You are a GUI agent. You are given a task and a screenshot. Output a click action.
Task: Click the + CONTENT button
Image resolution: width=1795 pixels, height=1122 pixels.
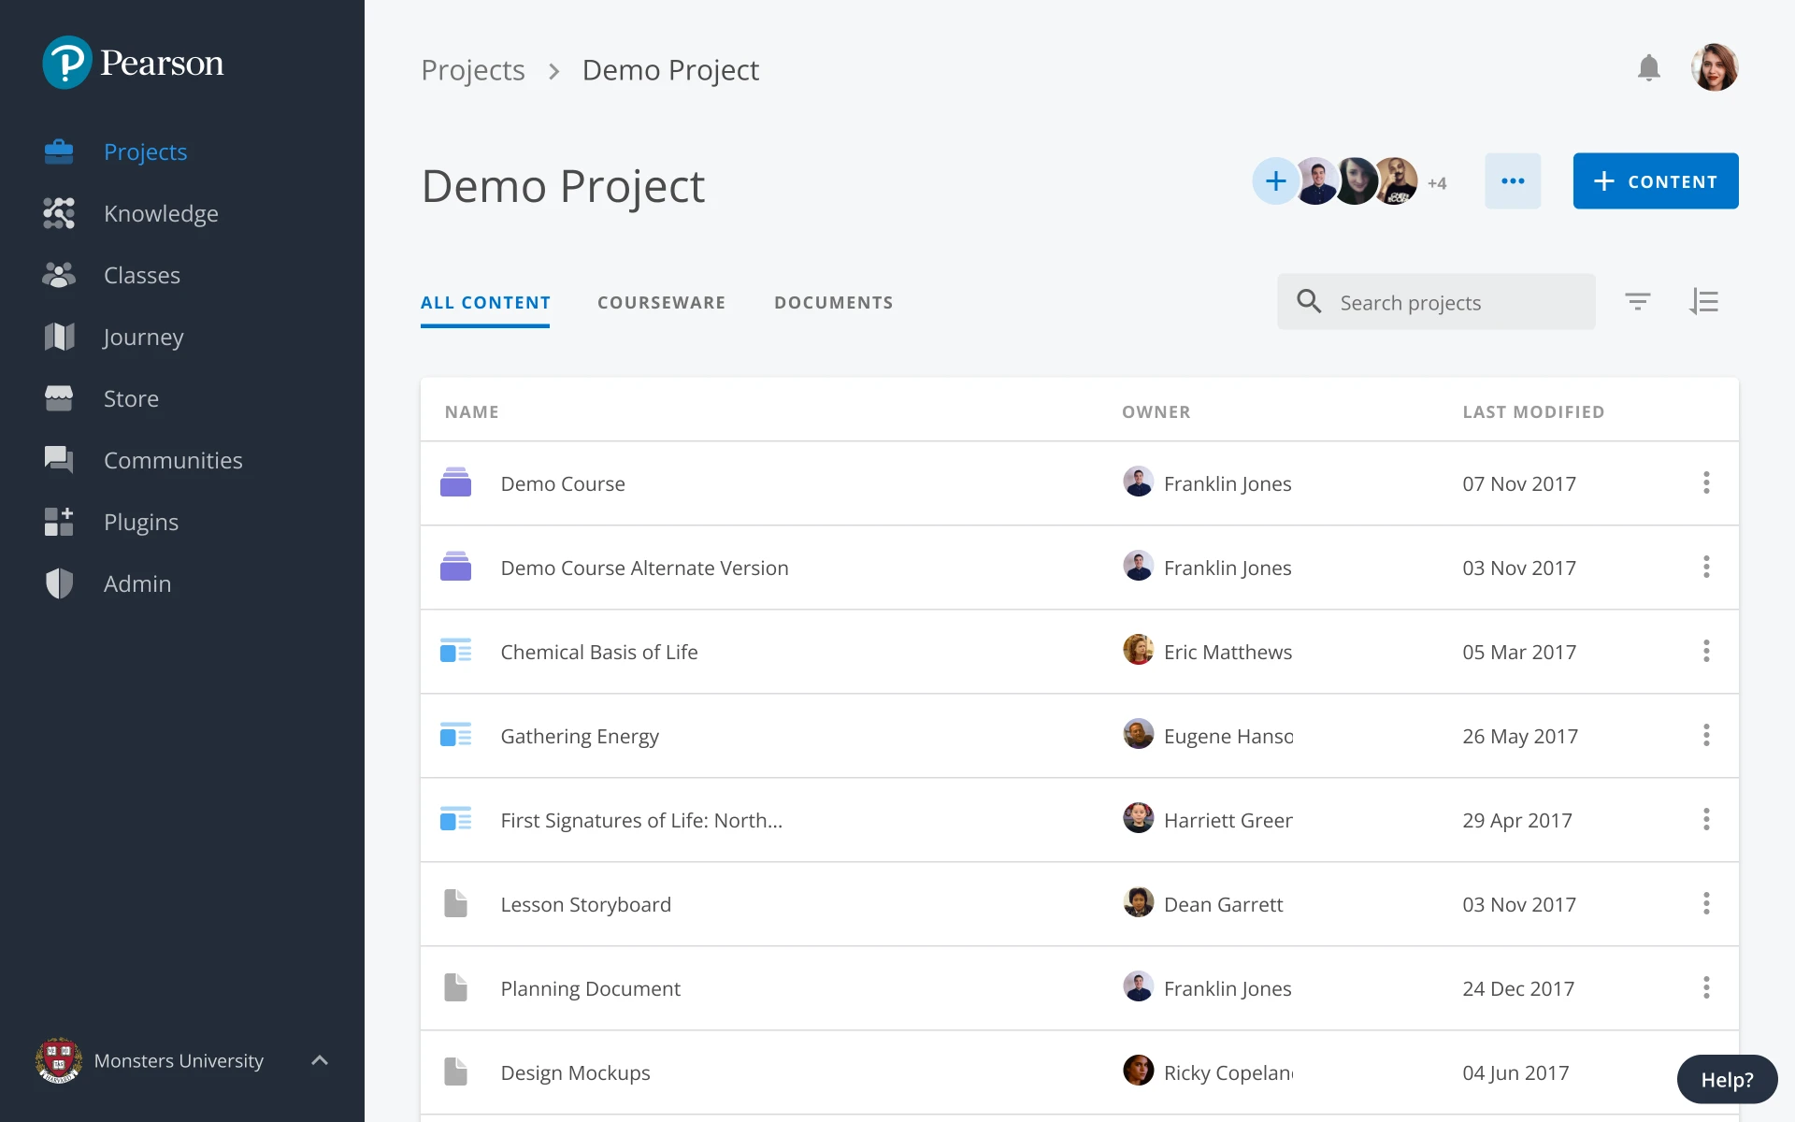pos(1656,181)
